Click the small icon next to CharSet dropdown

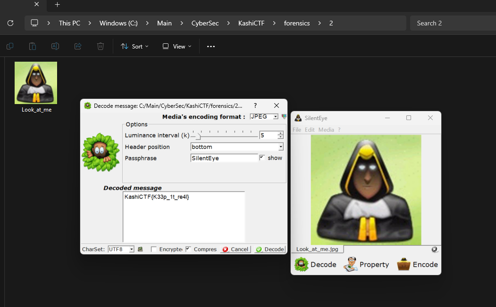pos(140,250)
